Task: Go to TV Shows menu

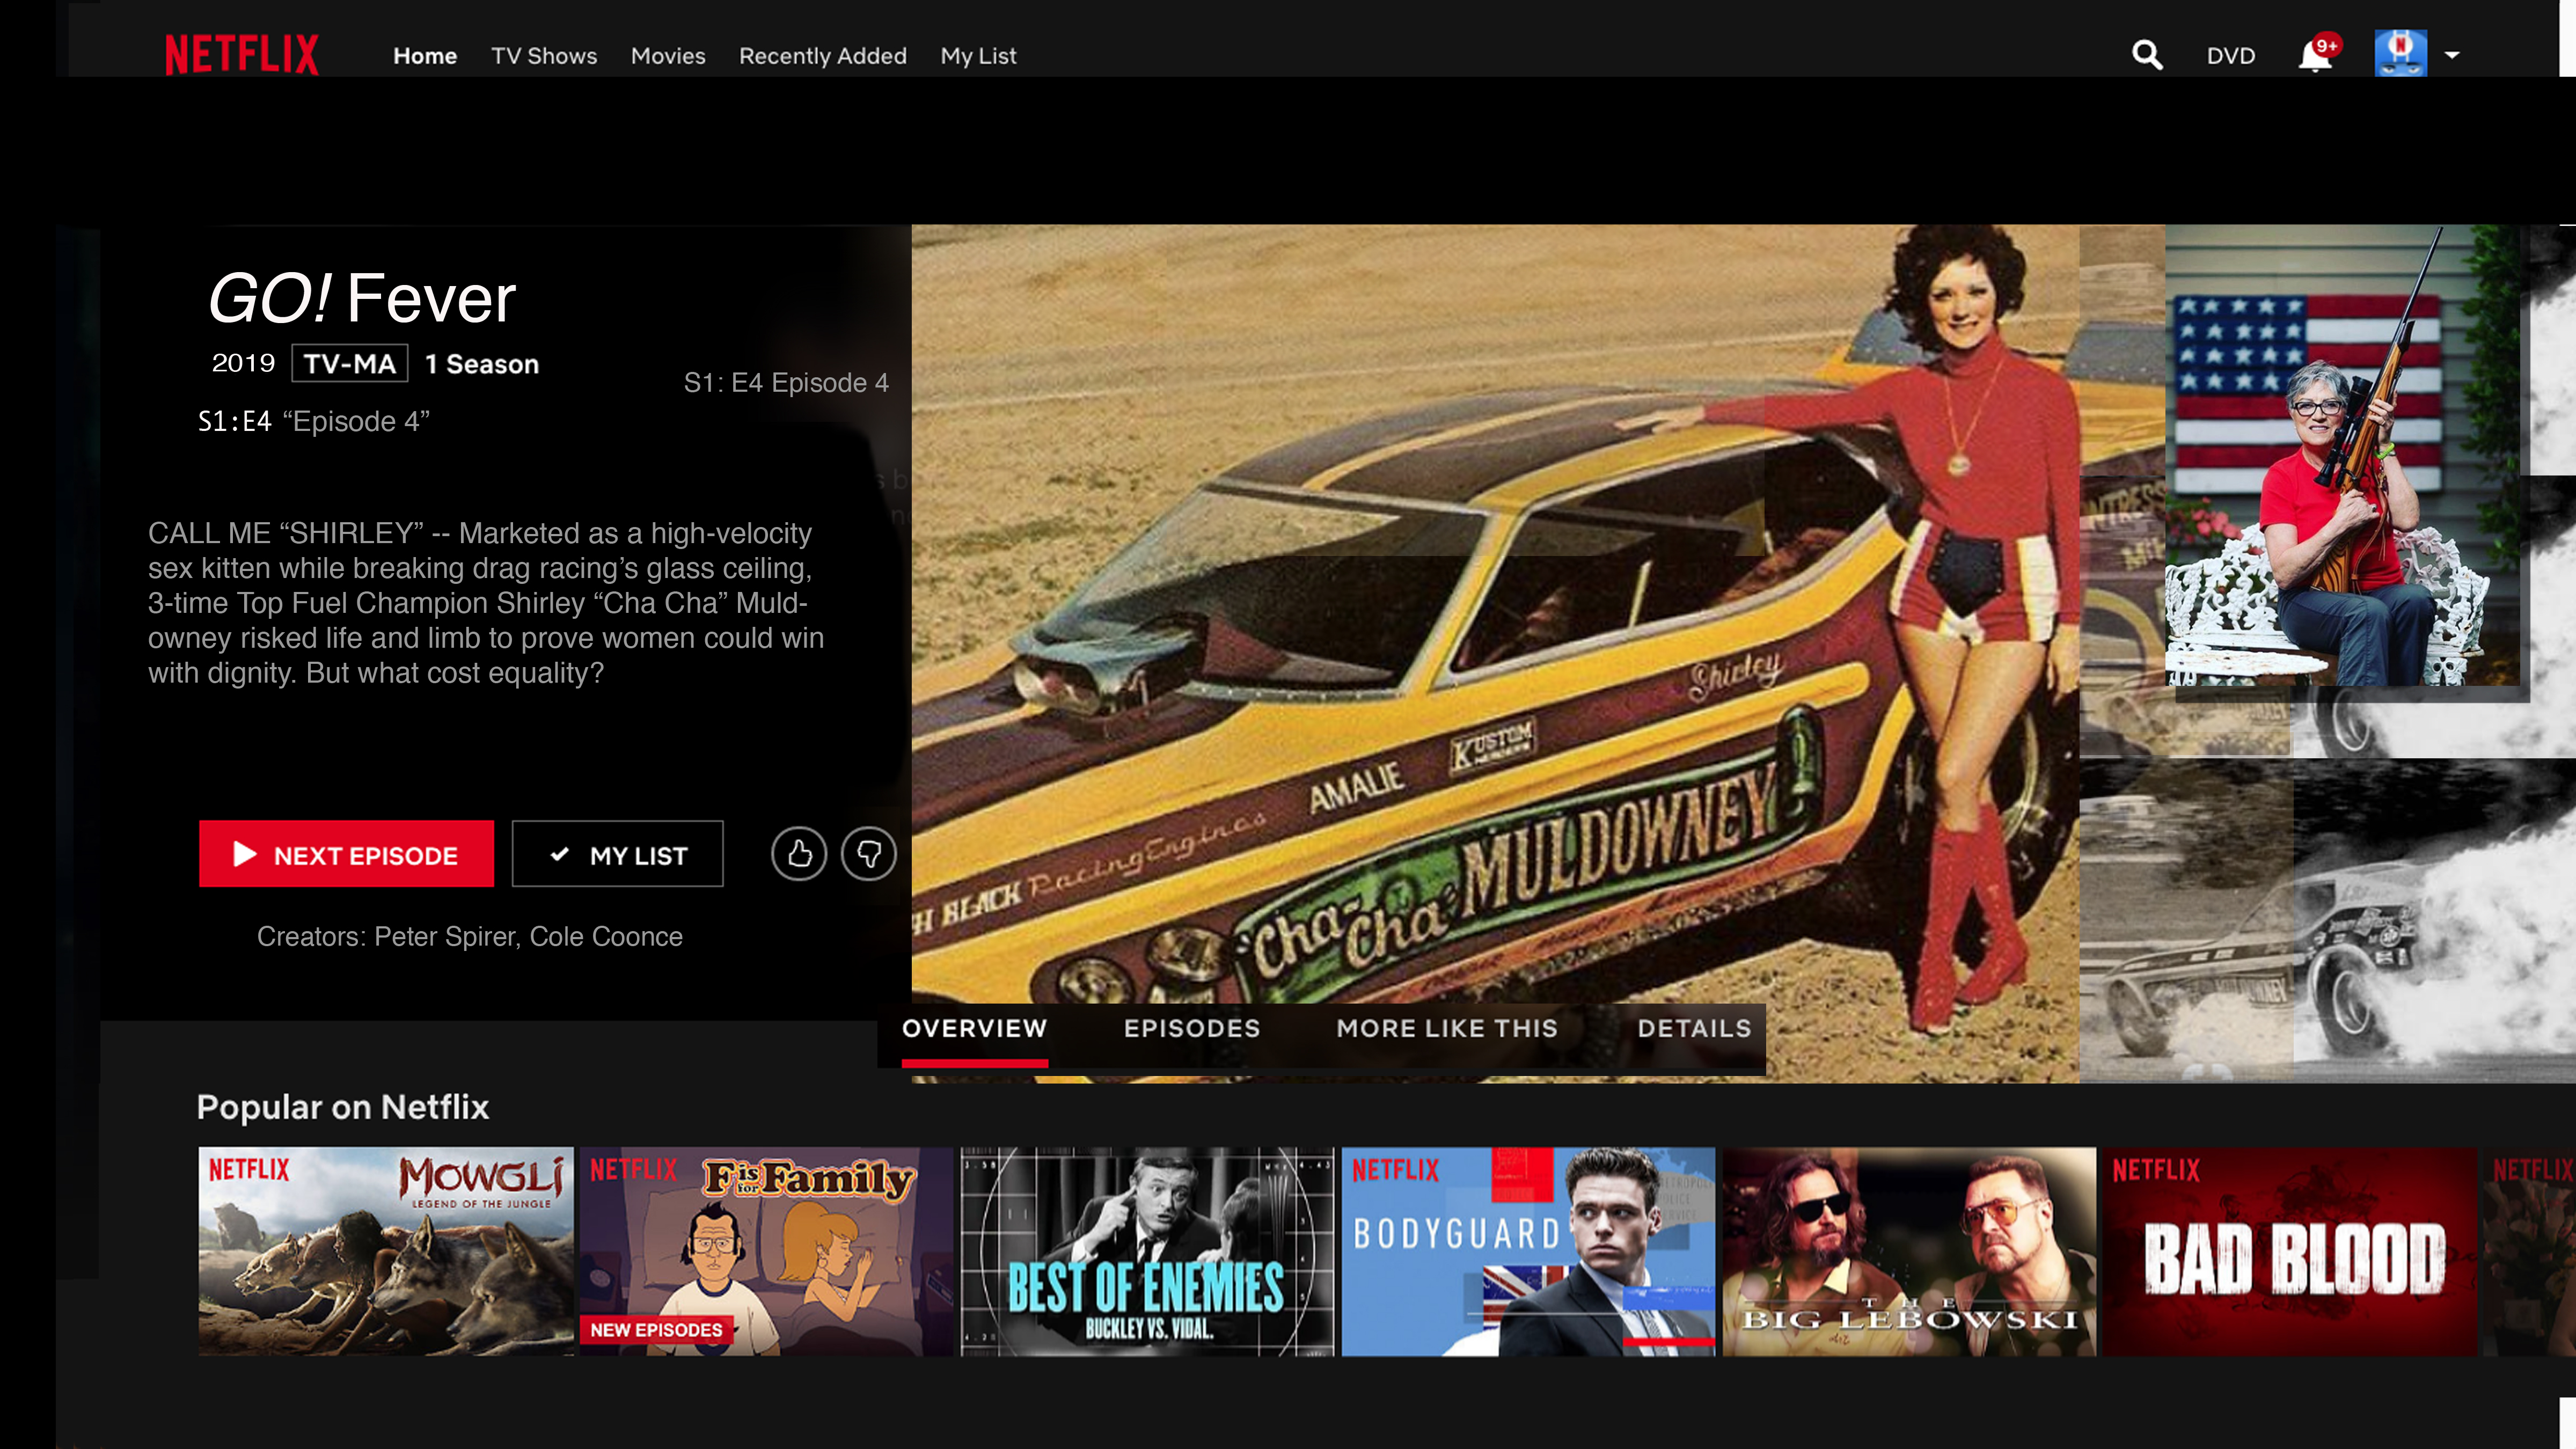Action: click(x=543, y=56)
